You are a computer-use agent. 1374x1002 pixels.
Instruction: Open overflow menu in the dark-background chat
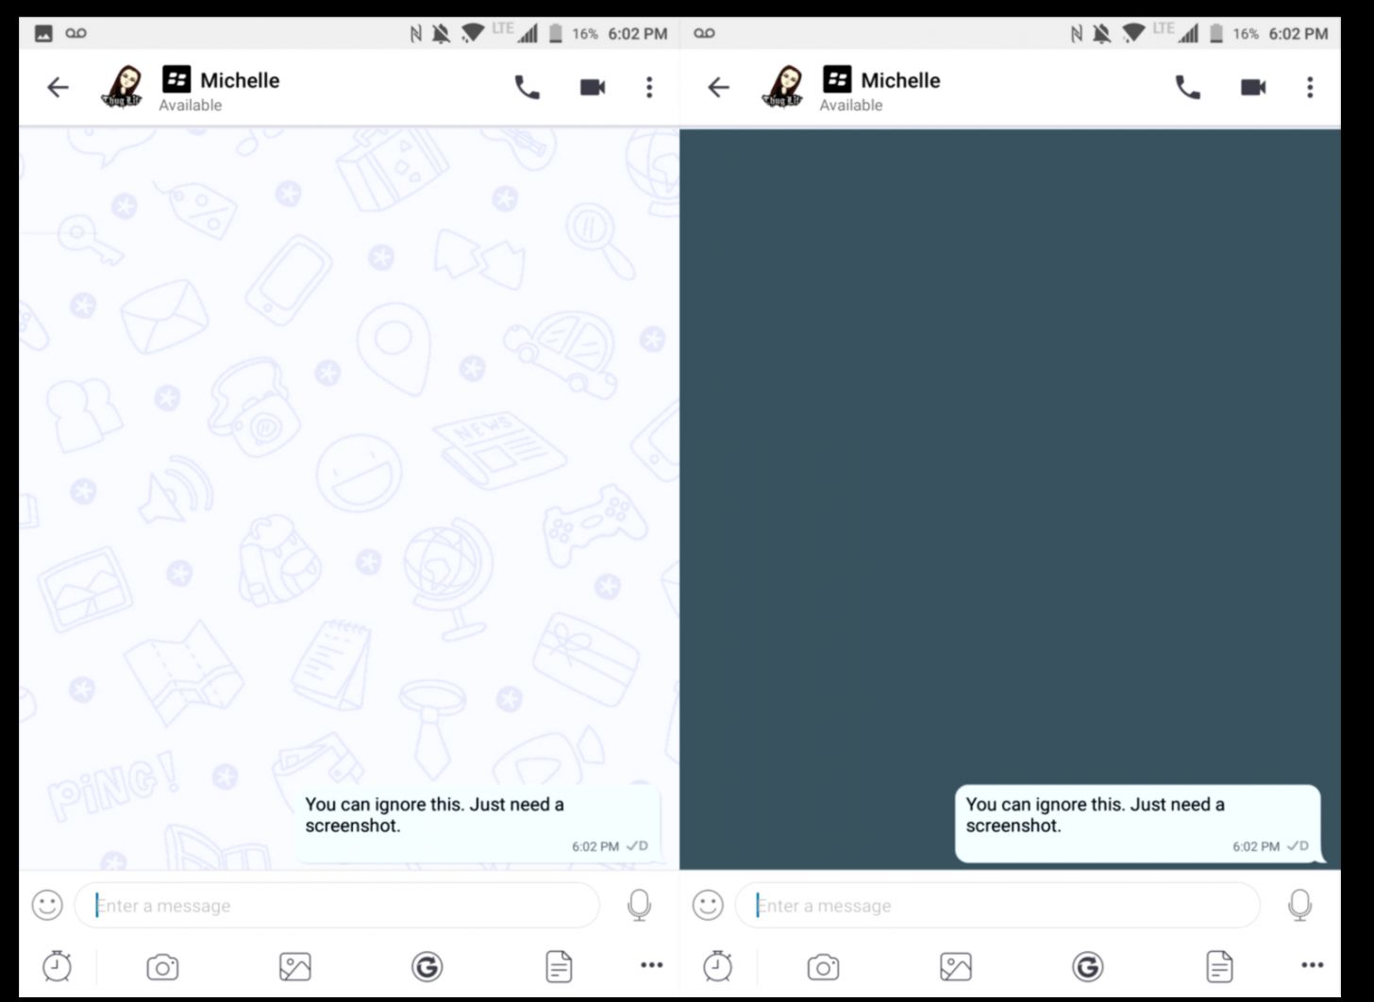[x=1310, y=88]
